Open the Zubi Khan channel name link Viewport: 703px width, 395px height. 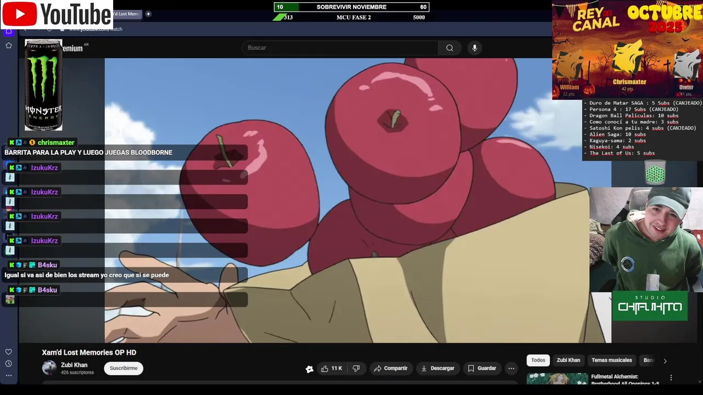click(74, 365)
